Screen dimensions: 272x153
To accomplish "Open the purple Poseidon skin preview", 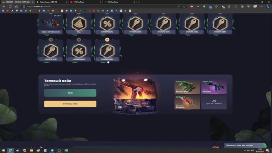I will click(214, 87).
